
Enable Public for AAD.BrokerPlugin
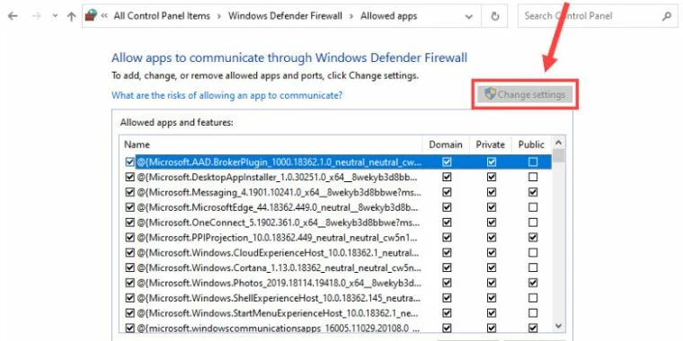[533, 162]
